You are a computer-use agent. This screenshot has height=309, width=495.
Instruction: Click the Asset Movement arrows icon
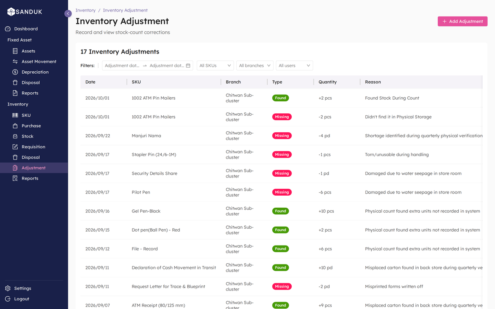coord(15,61)
